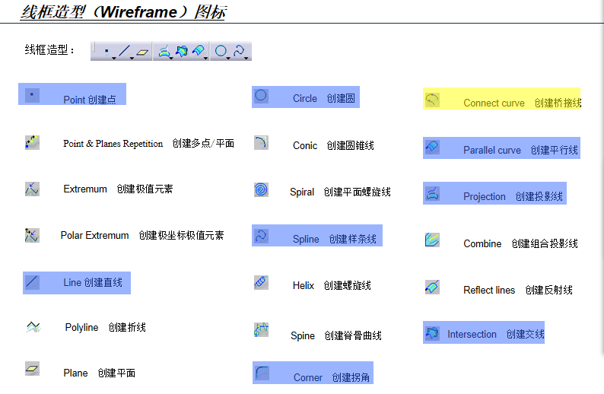Click the 'Corner 创建拐角' label
Viewport: 604px width, 394px height.
332,377
